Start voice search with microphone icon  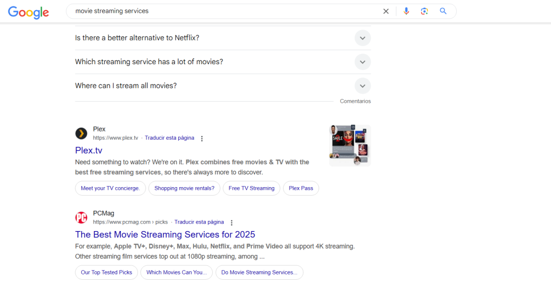point(406,11)
